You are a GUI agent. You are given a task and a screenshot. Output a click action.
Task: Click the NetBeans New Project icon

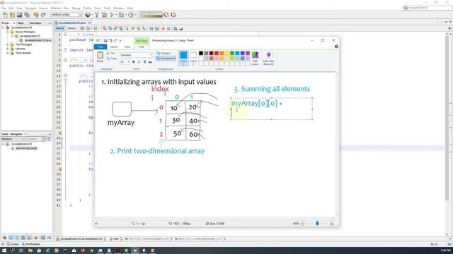point(13,15)
